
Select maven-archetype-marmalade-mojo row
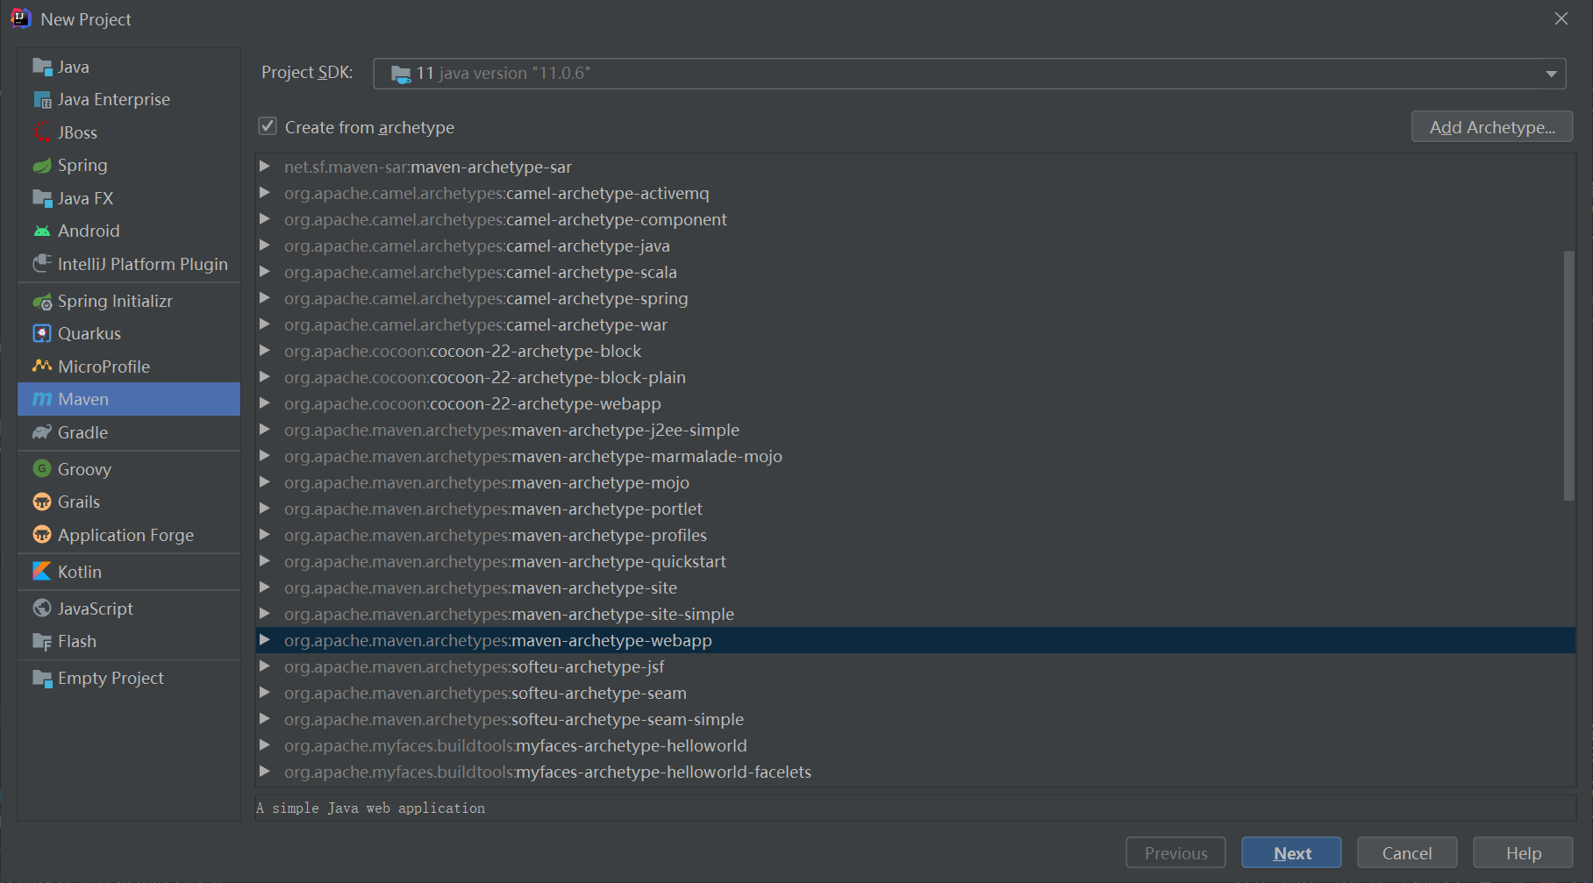915,456
